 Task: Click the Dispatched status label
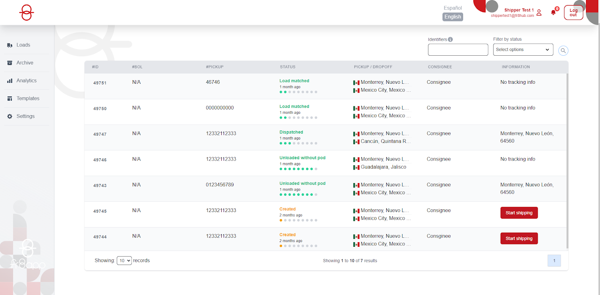click(291, 133)
